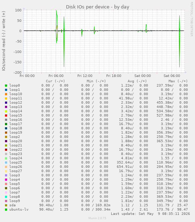Click the loop8 cyan legend swatch
195x222 pixels.
point(6,197)
